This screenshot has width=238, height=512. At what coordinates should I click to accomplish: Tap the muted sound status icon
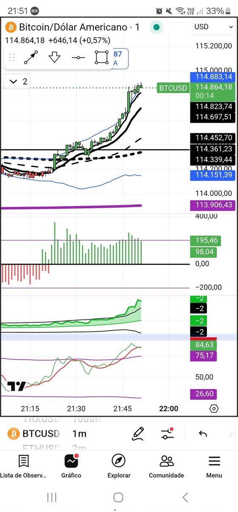point(170,11)
